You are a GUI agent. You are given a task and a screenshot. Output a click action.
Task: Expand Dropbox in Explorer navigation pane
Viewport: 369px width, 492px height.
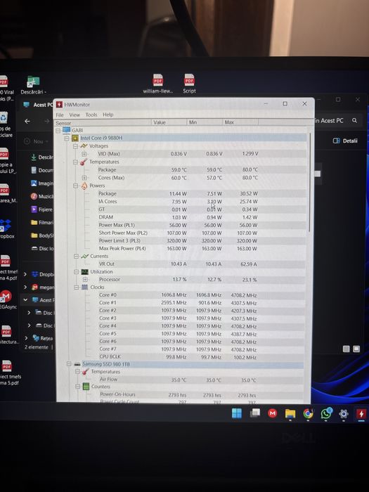[25, 274]
